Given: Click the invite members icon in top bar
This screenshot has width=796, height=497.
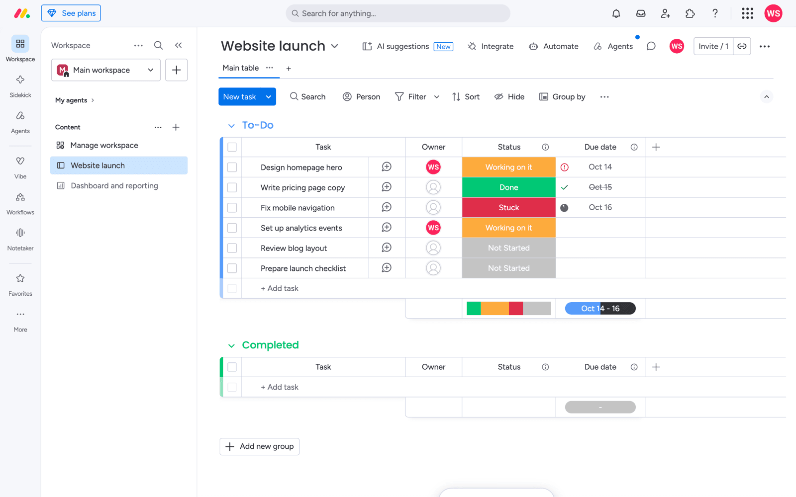Looking at the screenshot, I should tap(666, 13).
